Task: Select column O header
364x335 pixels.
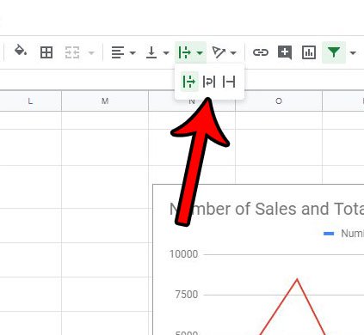Action: pos(279,100)
